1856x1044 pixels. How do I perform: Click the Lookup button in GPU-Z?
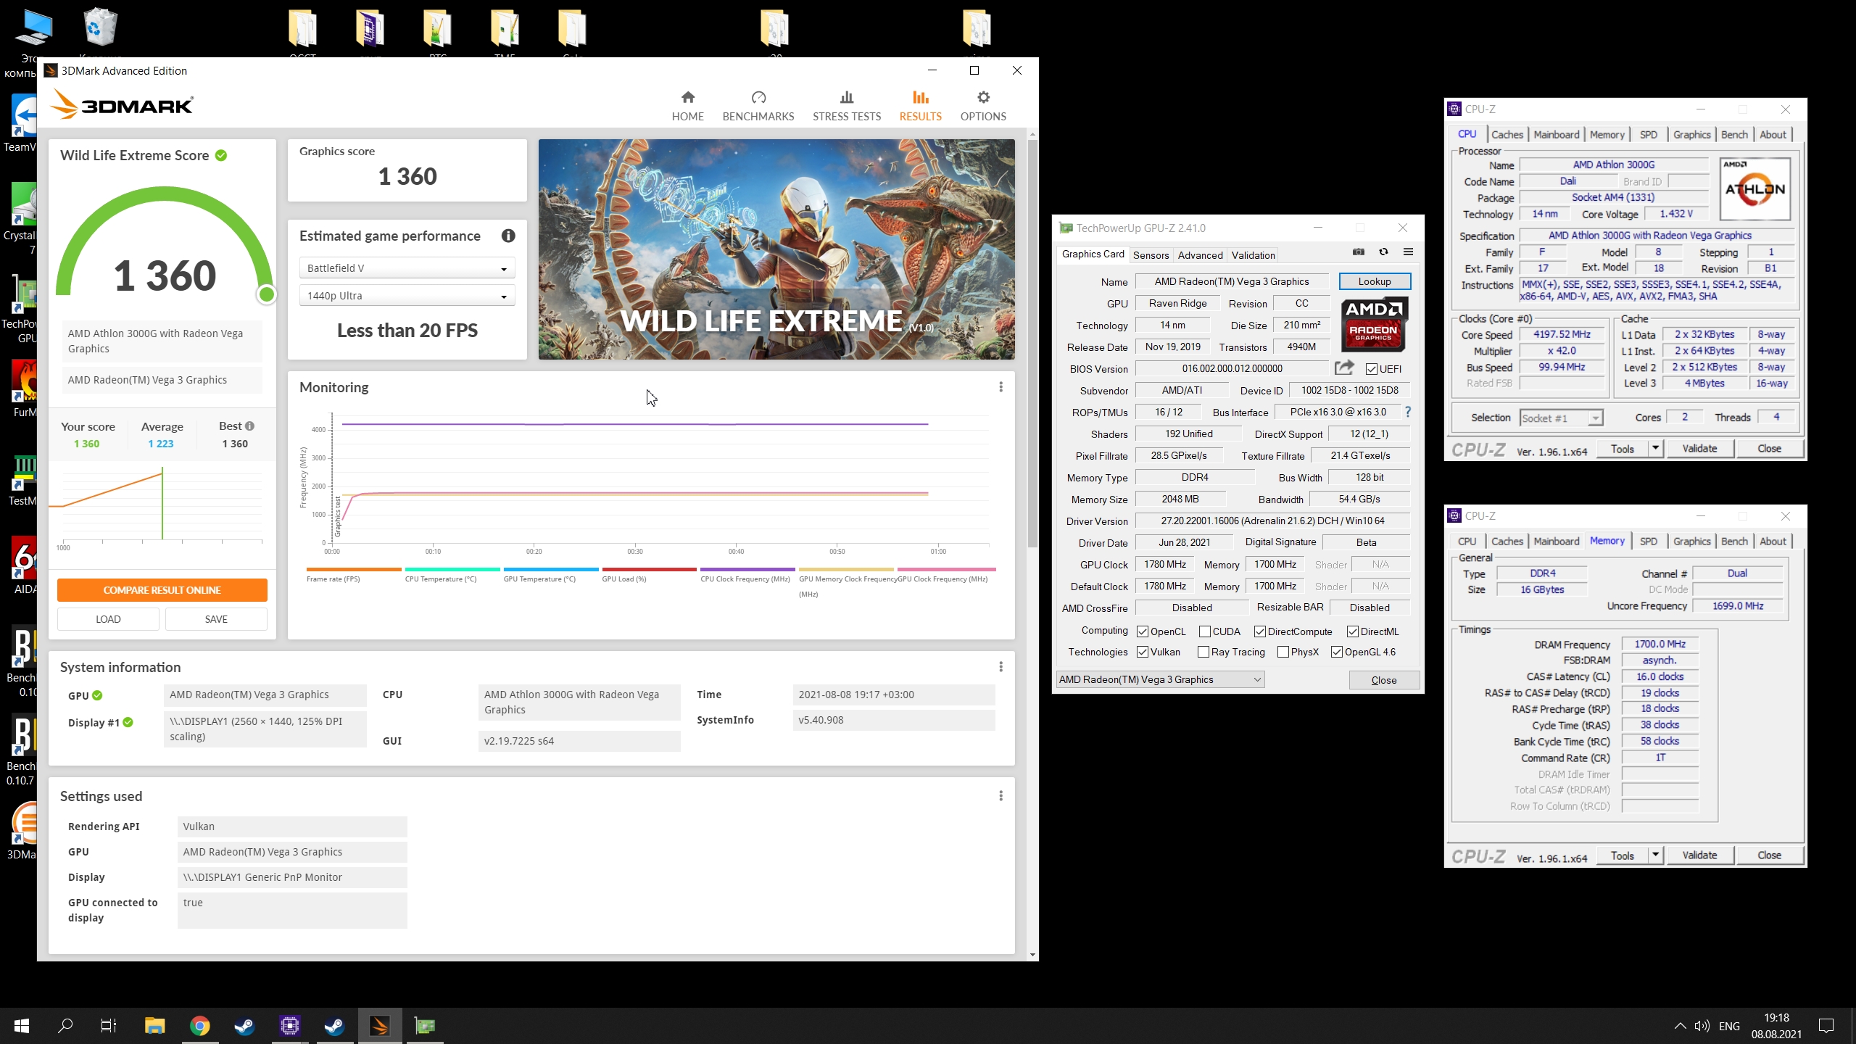pyautogui.click(x=1375, y=281)
